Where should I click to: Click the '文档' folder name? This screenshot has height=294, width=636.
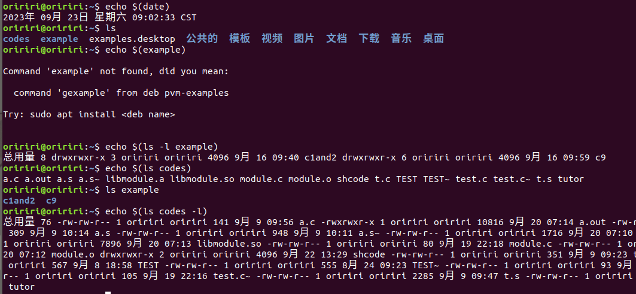pyautogui.click(x=336, y=39)
